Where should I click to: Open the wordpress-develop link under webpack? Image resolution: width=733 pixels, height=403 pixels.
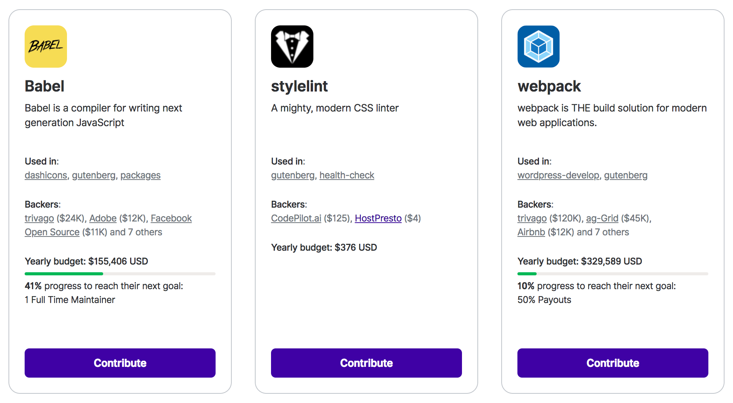pos(558,175)
